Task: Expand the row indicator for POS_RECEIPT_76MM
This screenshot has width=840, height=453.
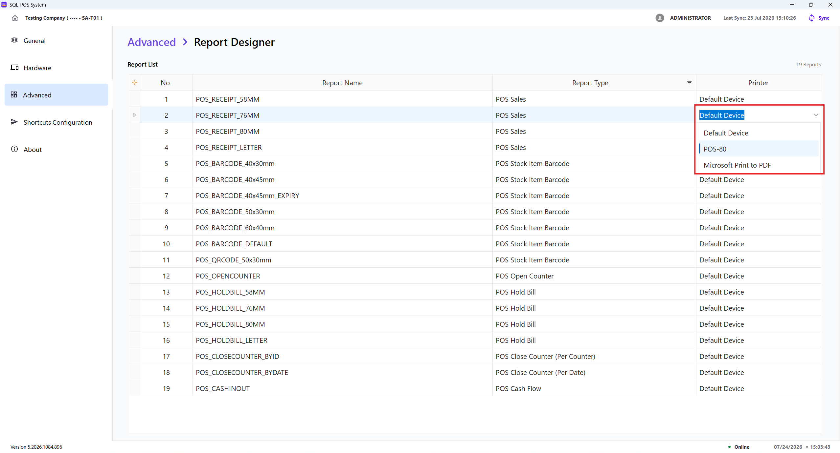Action: tap(134, 115)
